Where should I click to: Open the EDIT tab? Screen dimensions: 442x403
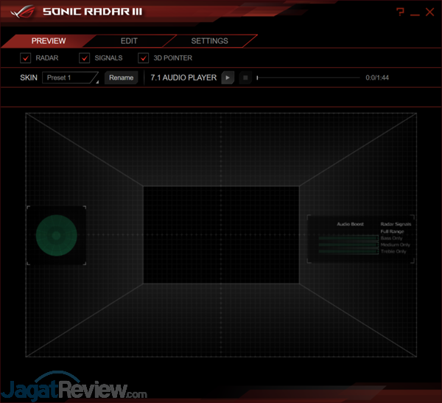coord(129,41)
